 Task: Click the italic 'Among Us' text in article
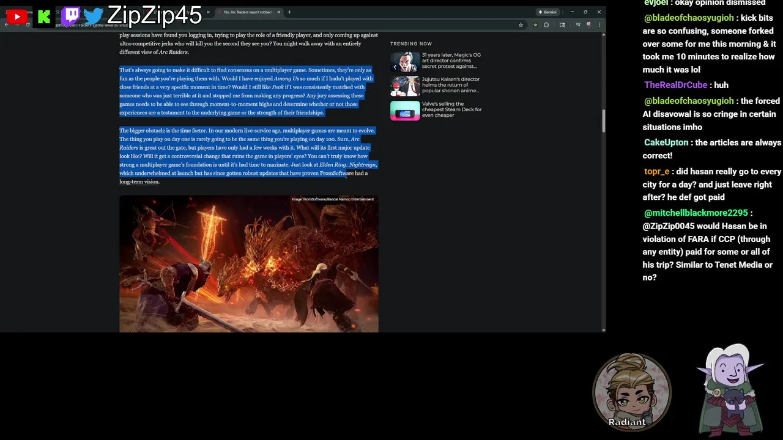[x=286, y=78]
